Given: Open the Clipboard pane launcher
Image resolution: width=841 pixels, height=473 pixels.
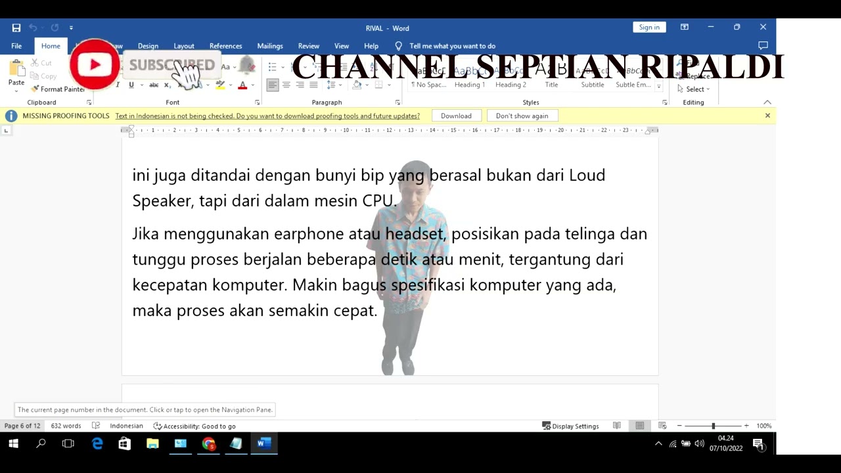Looking at the screenshot, I should pyautogui.click(x=89, y=102).
